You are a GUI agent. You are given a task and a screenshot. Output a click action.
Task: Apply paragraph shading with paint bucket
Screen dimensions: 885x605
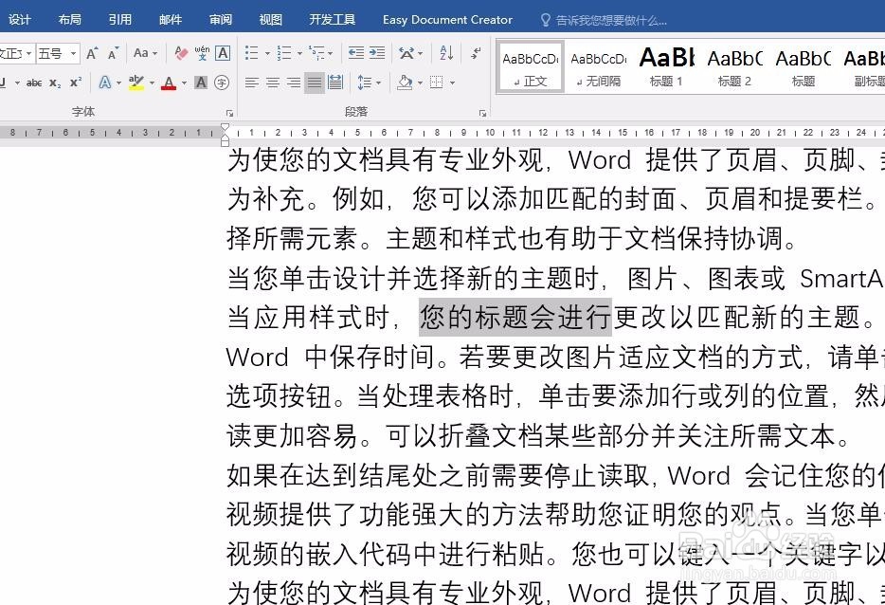(x=405, y=83)
